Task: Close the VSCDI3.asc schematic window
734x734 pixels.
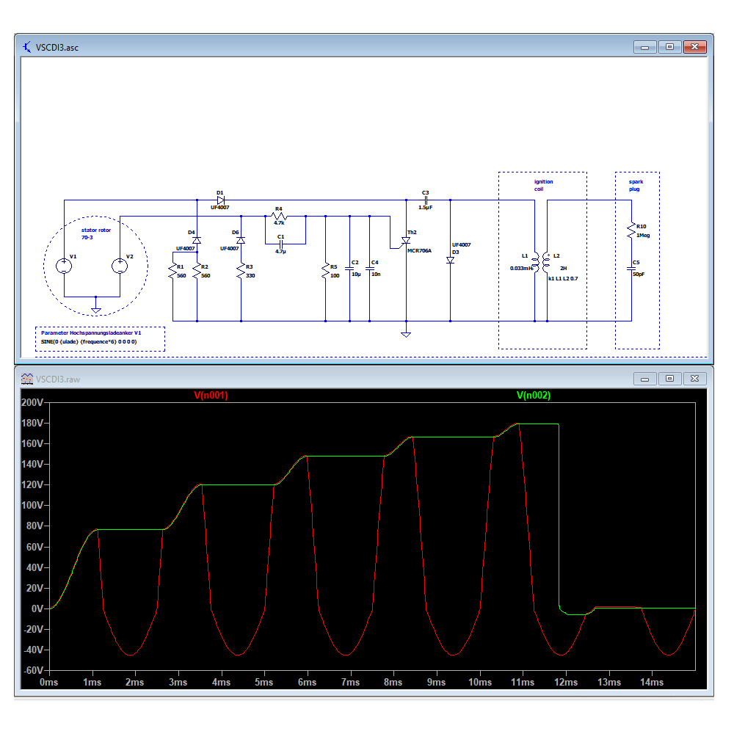Action: coord(694,47)
